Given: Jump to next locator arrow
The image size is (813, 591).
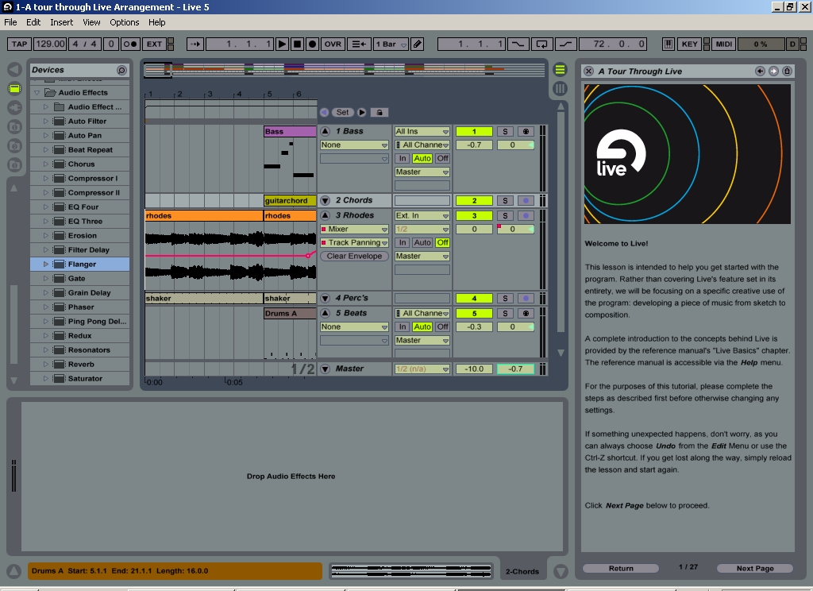Looking at the screenshot, I should click(362, 112).
